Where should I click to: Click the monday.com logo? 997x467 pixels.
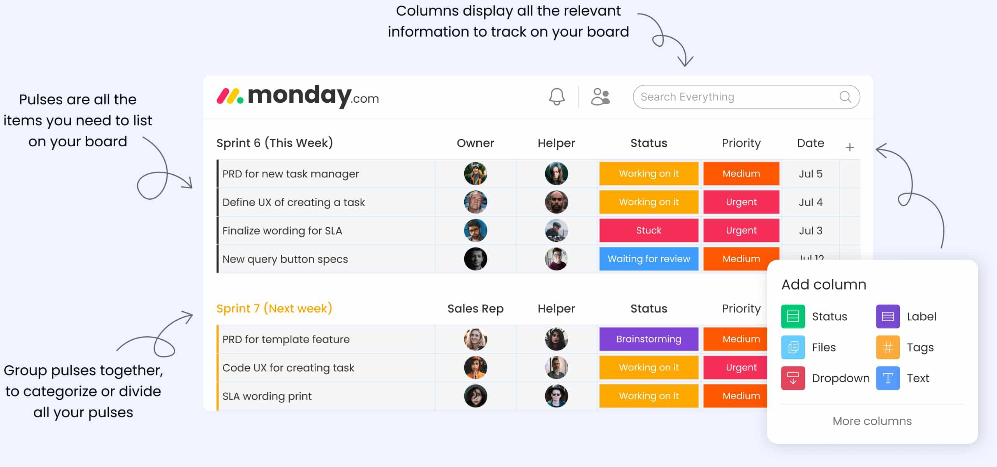298,96
